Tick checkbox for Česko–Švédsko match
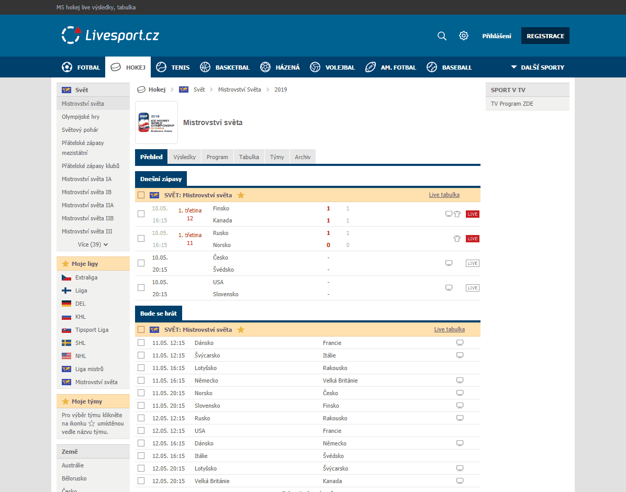This screenshot has height=492, width=626. coord(141,263)
